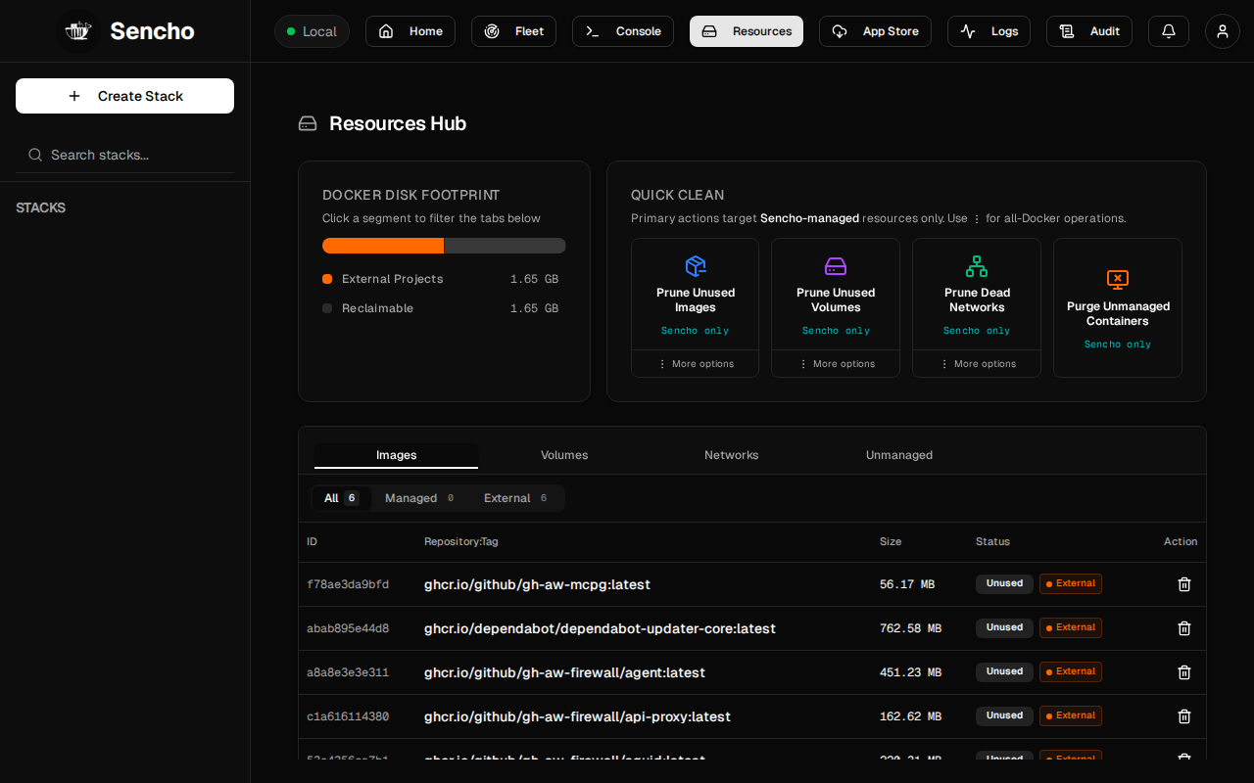Remove gh-aw-firewall/api-proxy image using trash icon
This screenshot has width=1254, height=783.
point(1184,716)
